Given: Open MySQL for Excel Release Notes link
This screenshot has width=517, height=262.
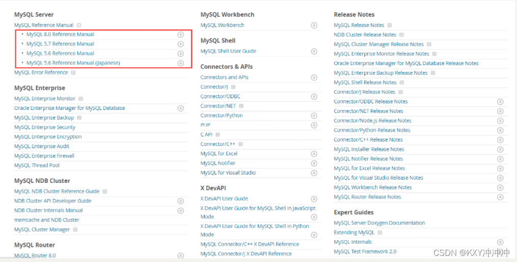Looking at the screenshot, I should click(369, 168).
